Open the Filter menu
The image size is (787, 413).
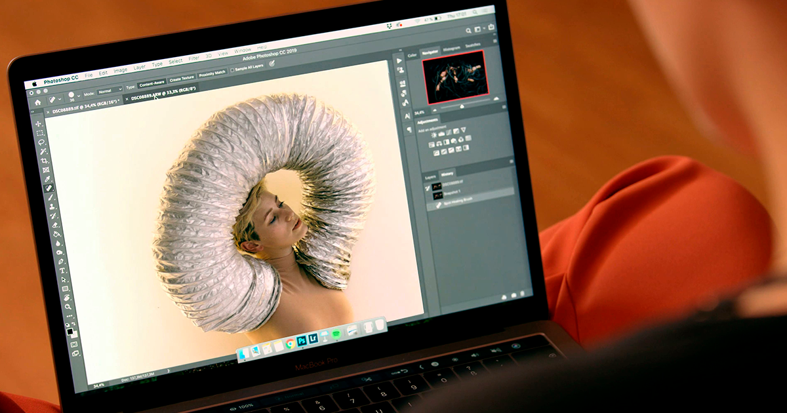(194, 58)
